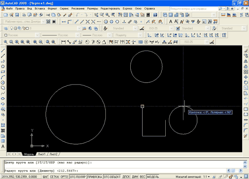
Task: Click the Zoom In plus magnifier icon
Action: 35,42
